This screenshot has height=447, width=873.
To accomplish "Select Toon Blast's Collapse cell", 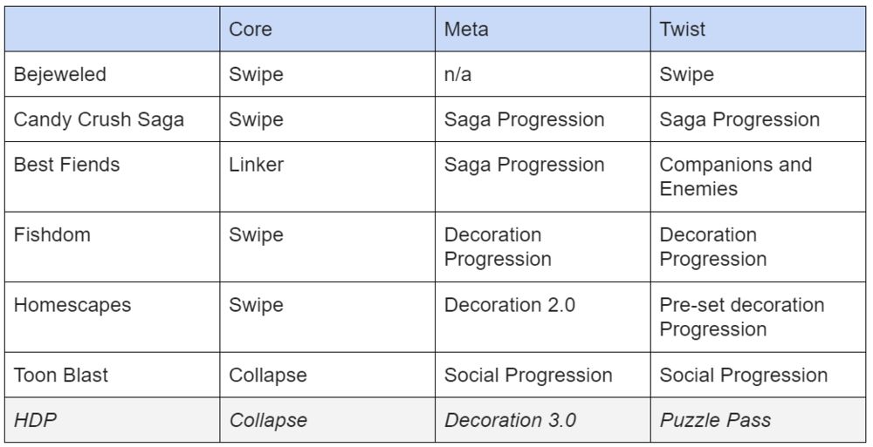I will pos(327,375).
